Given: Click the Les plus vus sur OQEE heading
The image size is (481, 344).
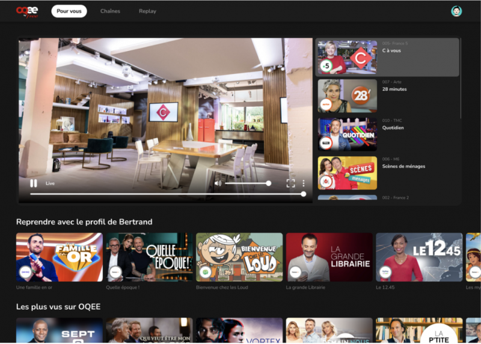Looking at the screenshot, I should (x=58, y=307).
